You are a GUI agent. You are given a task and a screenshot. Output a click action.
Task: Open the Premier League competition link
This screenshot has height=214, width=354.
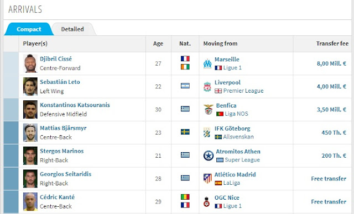point(243,90)
